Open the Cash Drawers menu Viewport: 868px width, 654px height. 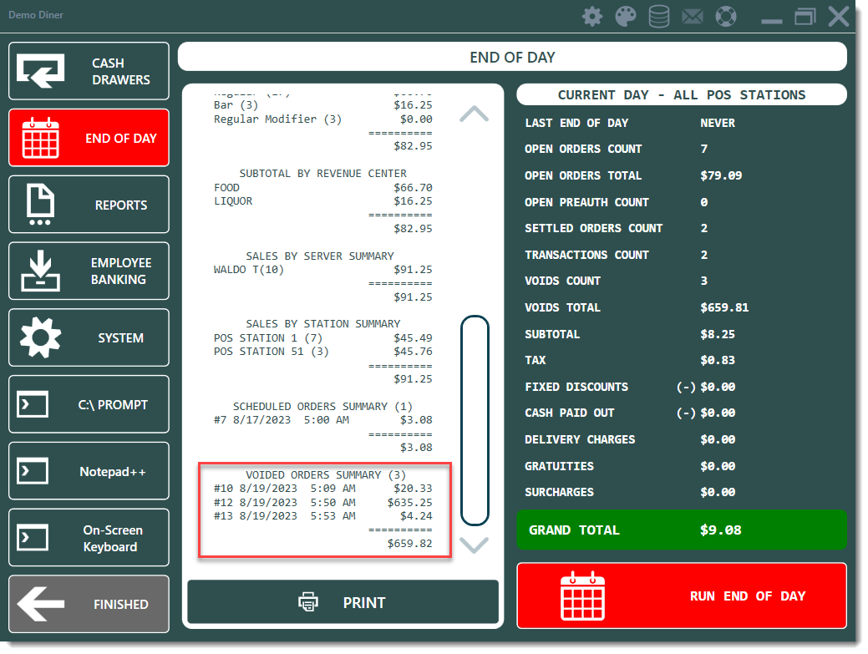(x=89, y=72)
